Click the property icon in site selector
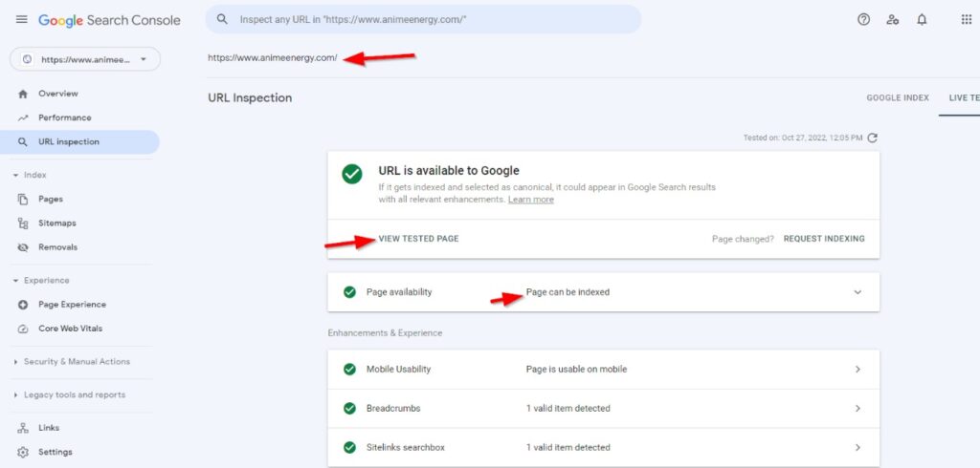The height and width of the screenshot is (468, 980). click(x=27, y=60)
